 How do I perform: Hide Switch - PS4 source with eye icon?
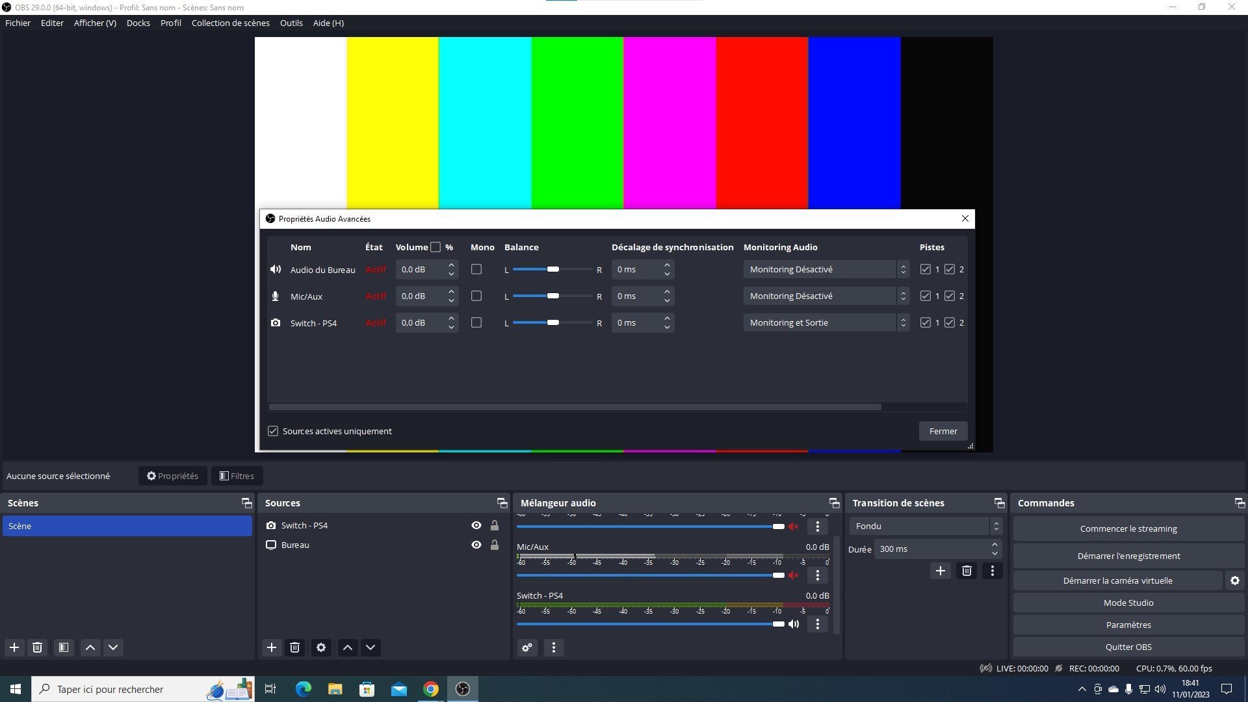pos(476,525)
